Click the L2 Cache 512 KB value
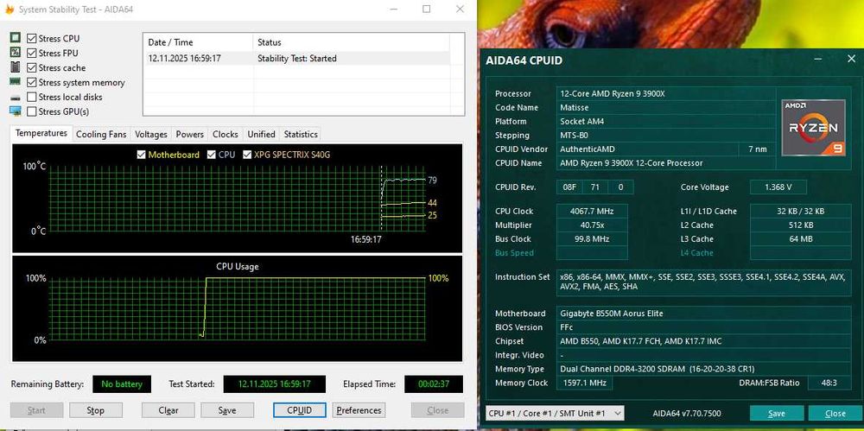864x431 pixels. [801, 225]
